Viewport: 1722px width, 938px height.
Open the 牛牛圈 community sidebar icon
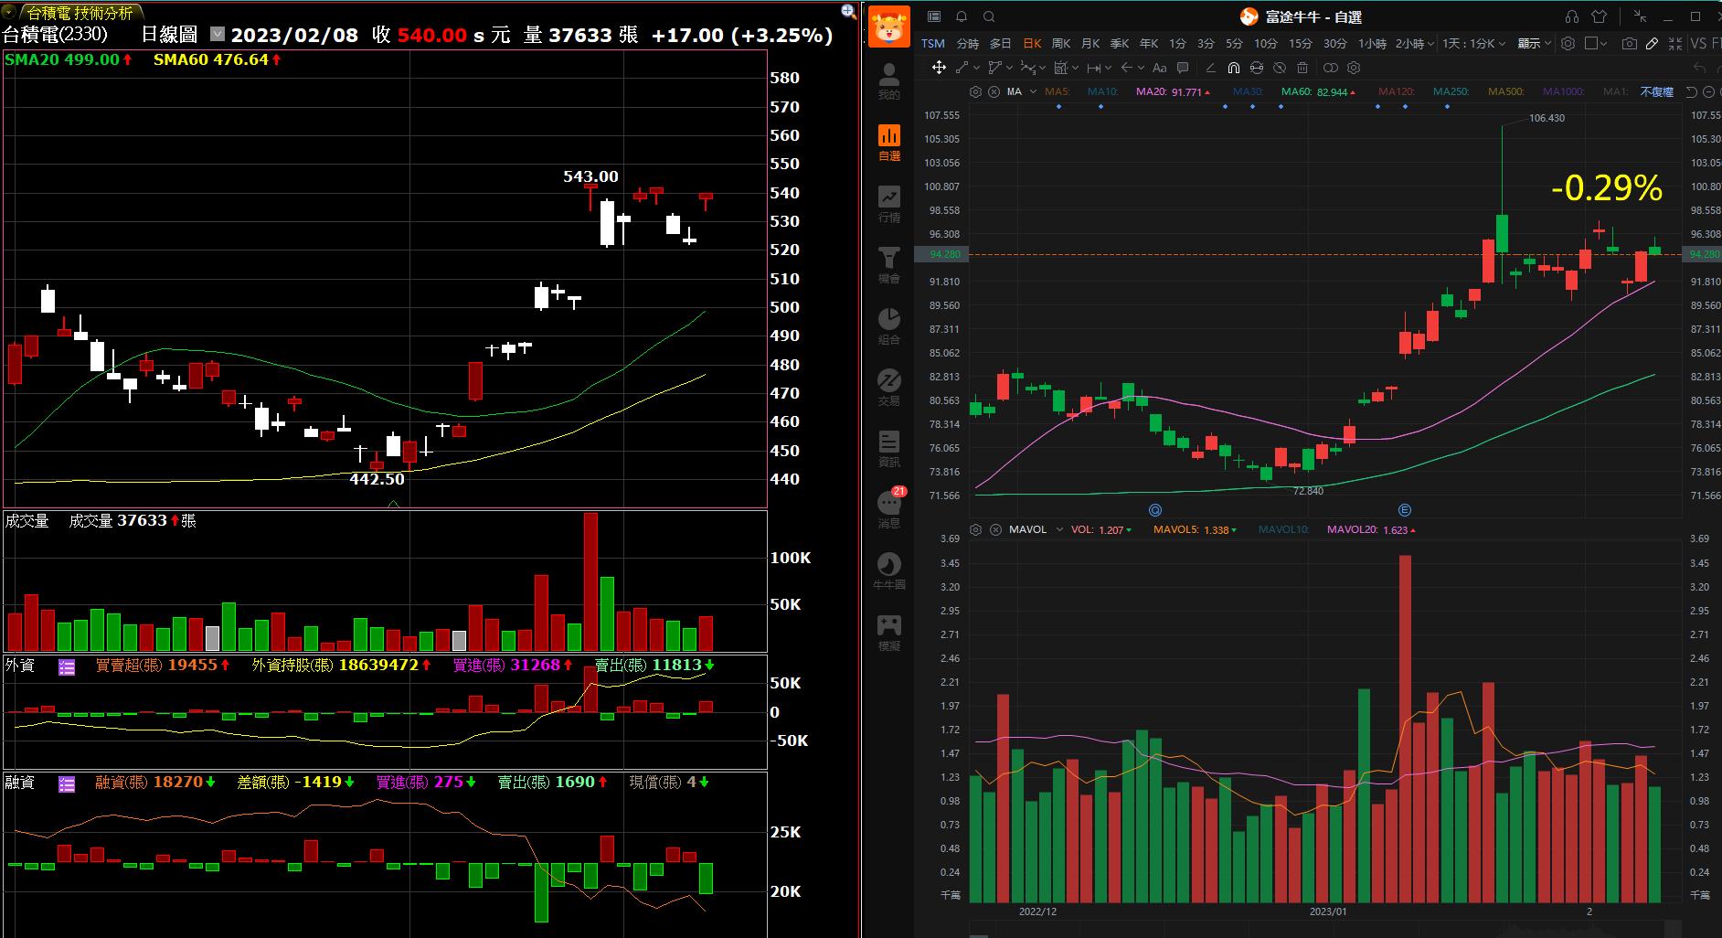coord(888,570)
